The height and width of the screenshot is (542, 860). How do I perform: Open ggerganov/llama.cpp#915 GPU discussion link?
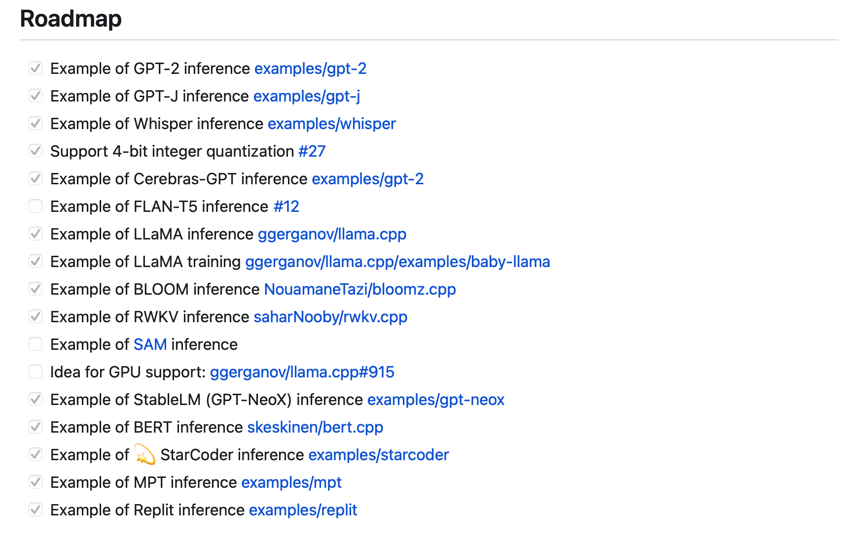coord(302,372)
